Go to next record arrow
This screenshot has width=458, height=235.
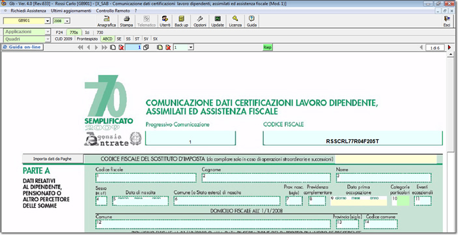point(96,48)
